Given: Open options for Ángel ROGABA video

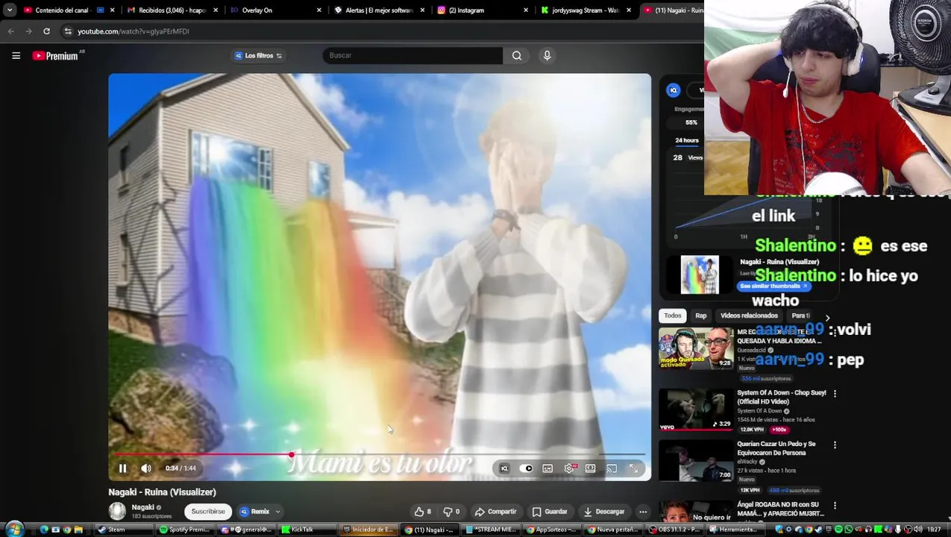Looking at the screenshot, I should [x=835, y=505].
